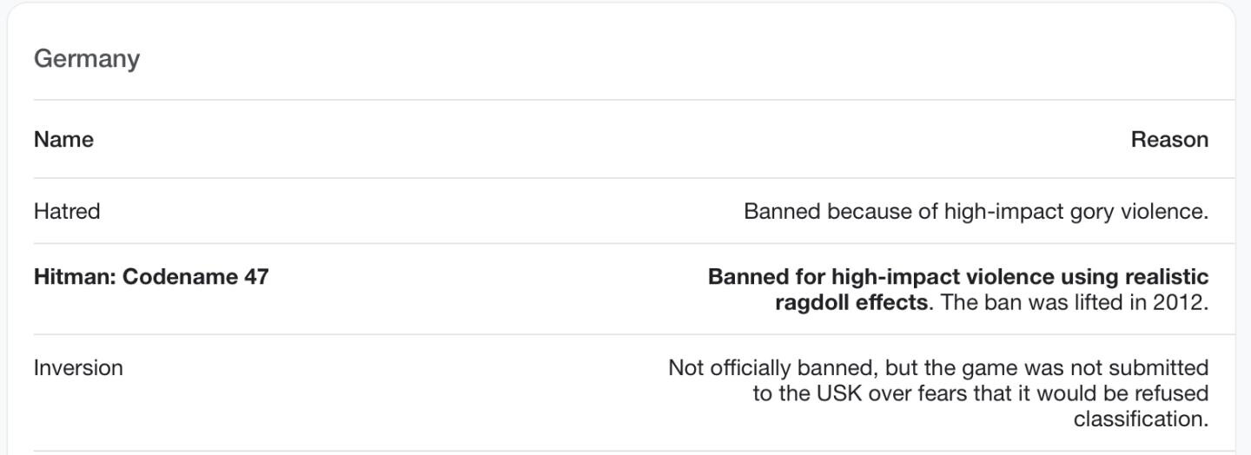Viewport: 1251px width, 455px height.
Task: Click Hatred's ban reason text
Action: tap(975, 212)
